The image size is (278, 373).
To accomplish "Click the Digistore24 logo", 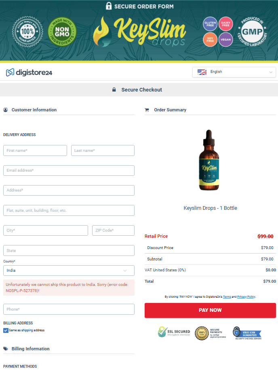I will coord(29,72).
